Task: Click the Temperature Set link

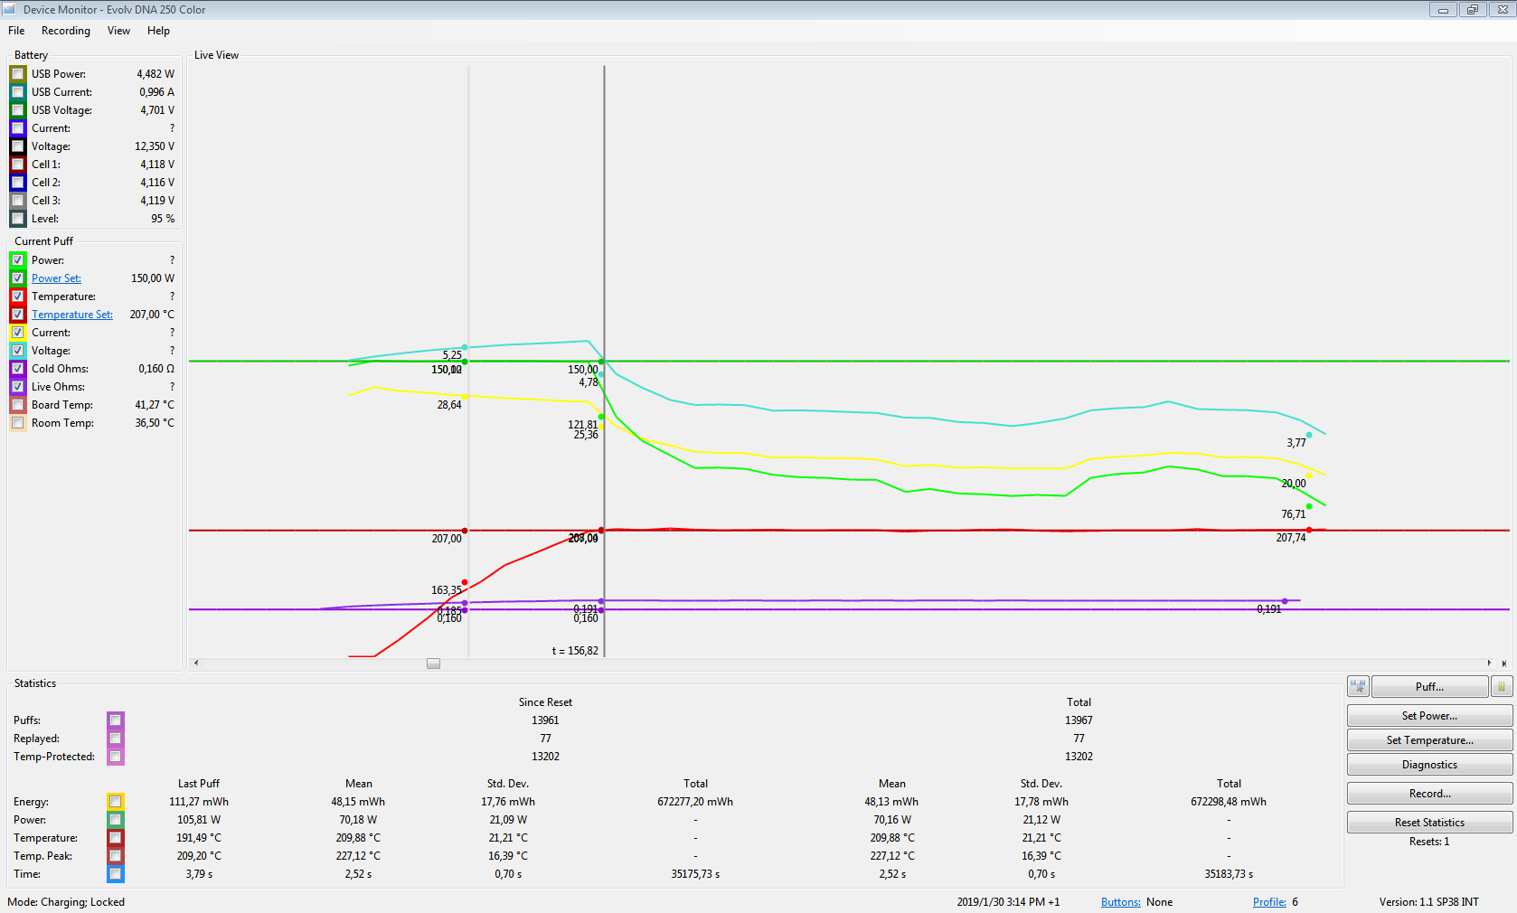Action: [x=72, y=315]
